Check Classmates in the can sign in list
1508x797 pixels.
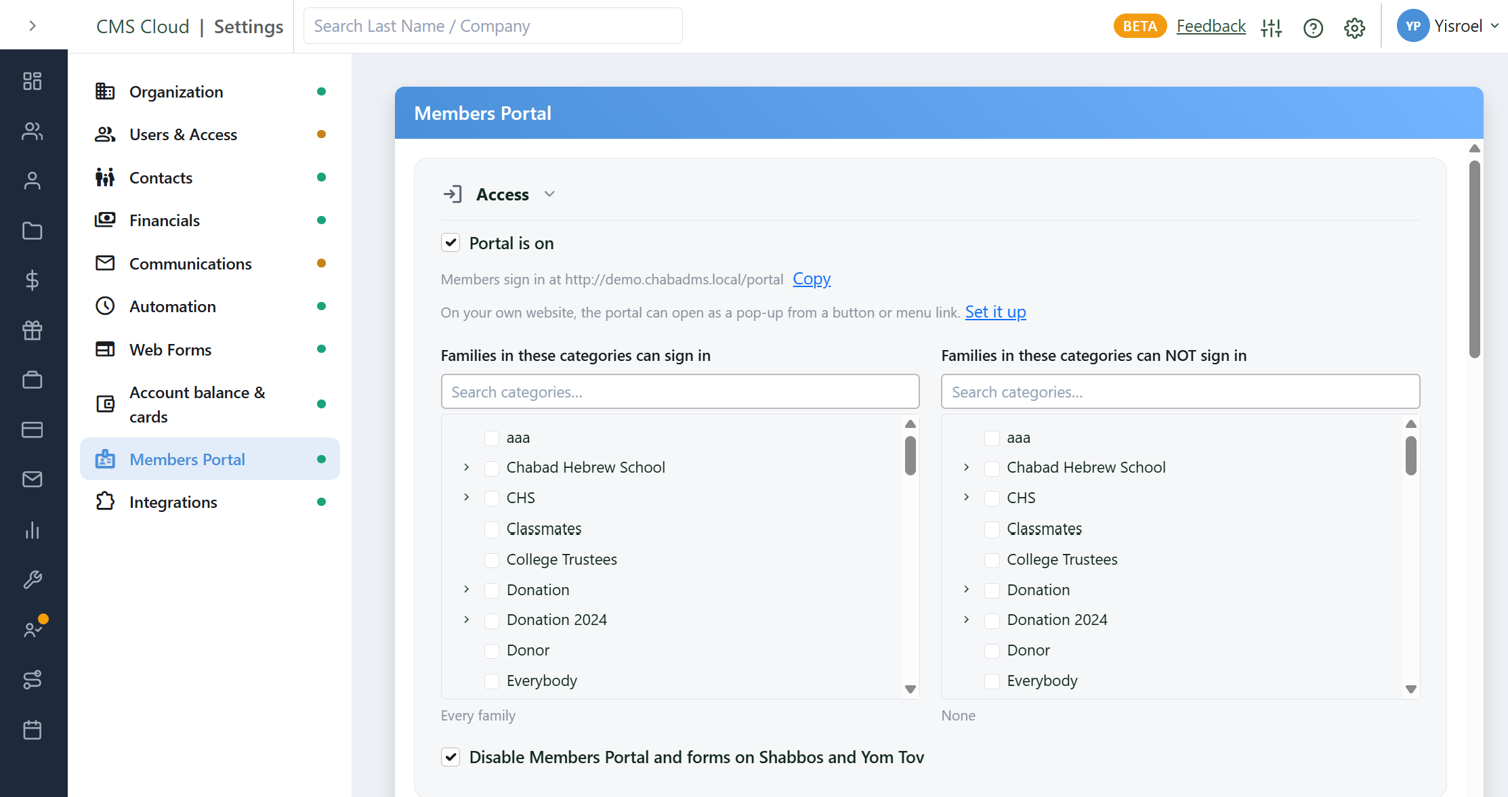pyautogui.click(x=492, y=530)
